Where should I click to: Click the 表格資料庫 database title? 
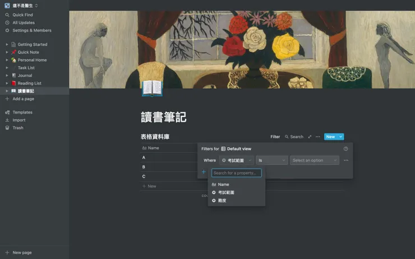coord(155,136)
